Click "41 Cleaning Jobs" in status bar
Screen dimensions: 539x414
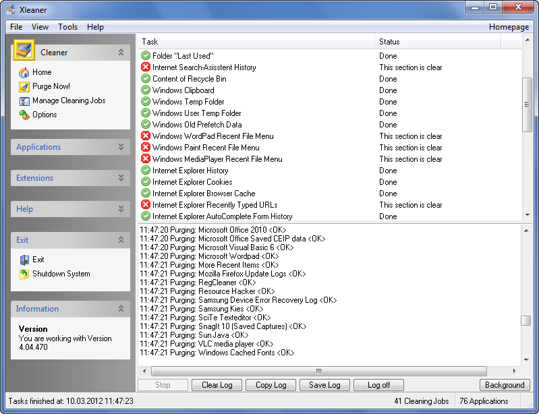point(422,401)
